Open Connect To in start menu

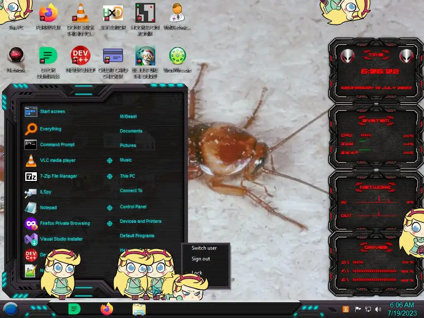click(x=131, y=190)
